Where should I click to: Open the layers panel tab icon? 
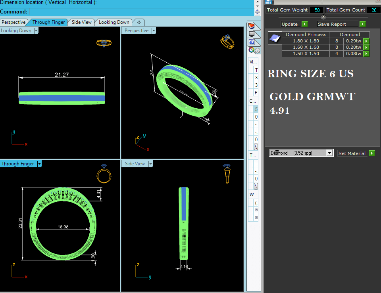point(251,26)
